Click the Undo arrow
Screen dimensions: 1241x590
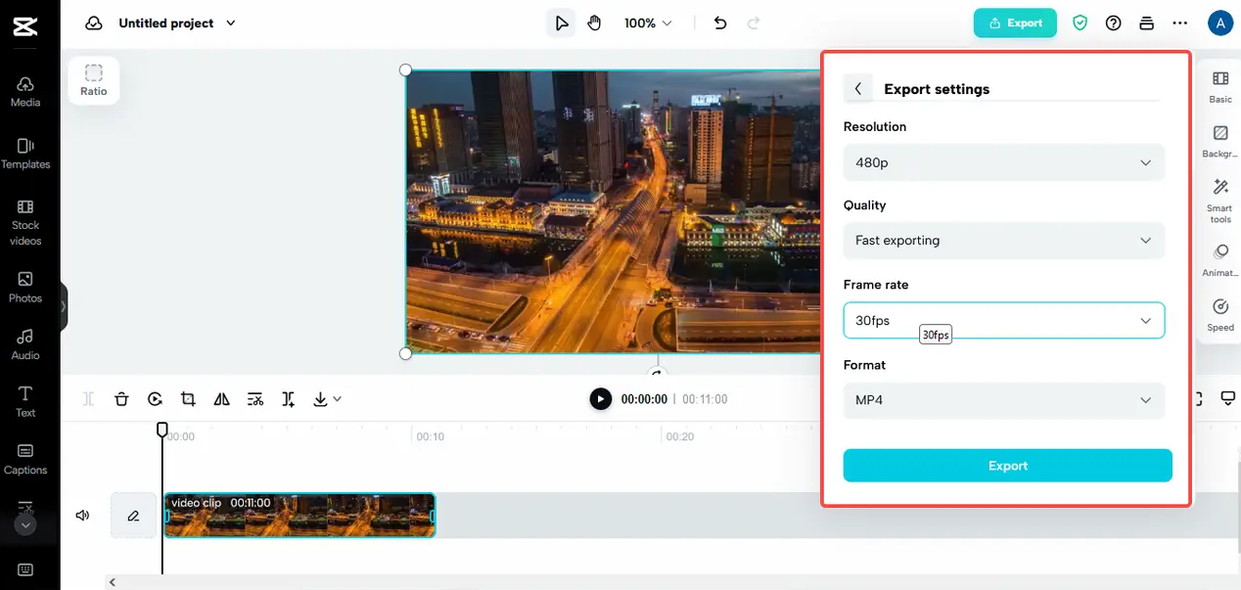click(x=720, y=23)
